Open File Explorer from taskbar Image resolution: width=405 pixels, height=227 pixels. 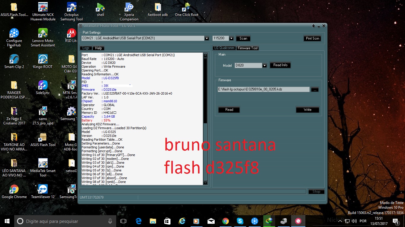tap(153, 221)
